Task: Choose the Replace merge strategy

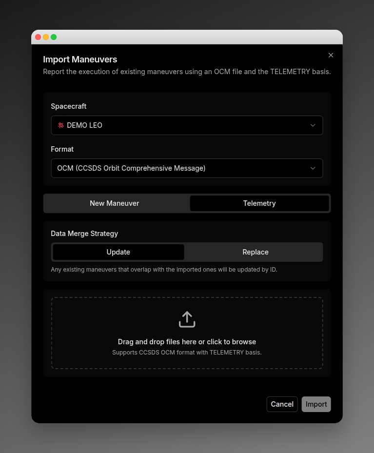Action: (x=256, y=252)
